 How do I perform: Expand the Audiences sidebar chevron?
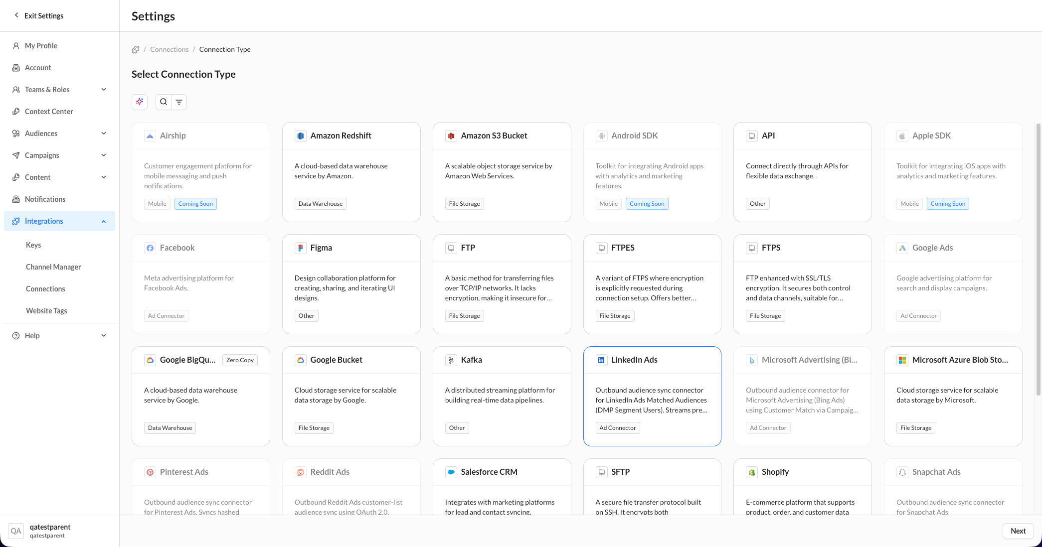coord(104,134)
